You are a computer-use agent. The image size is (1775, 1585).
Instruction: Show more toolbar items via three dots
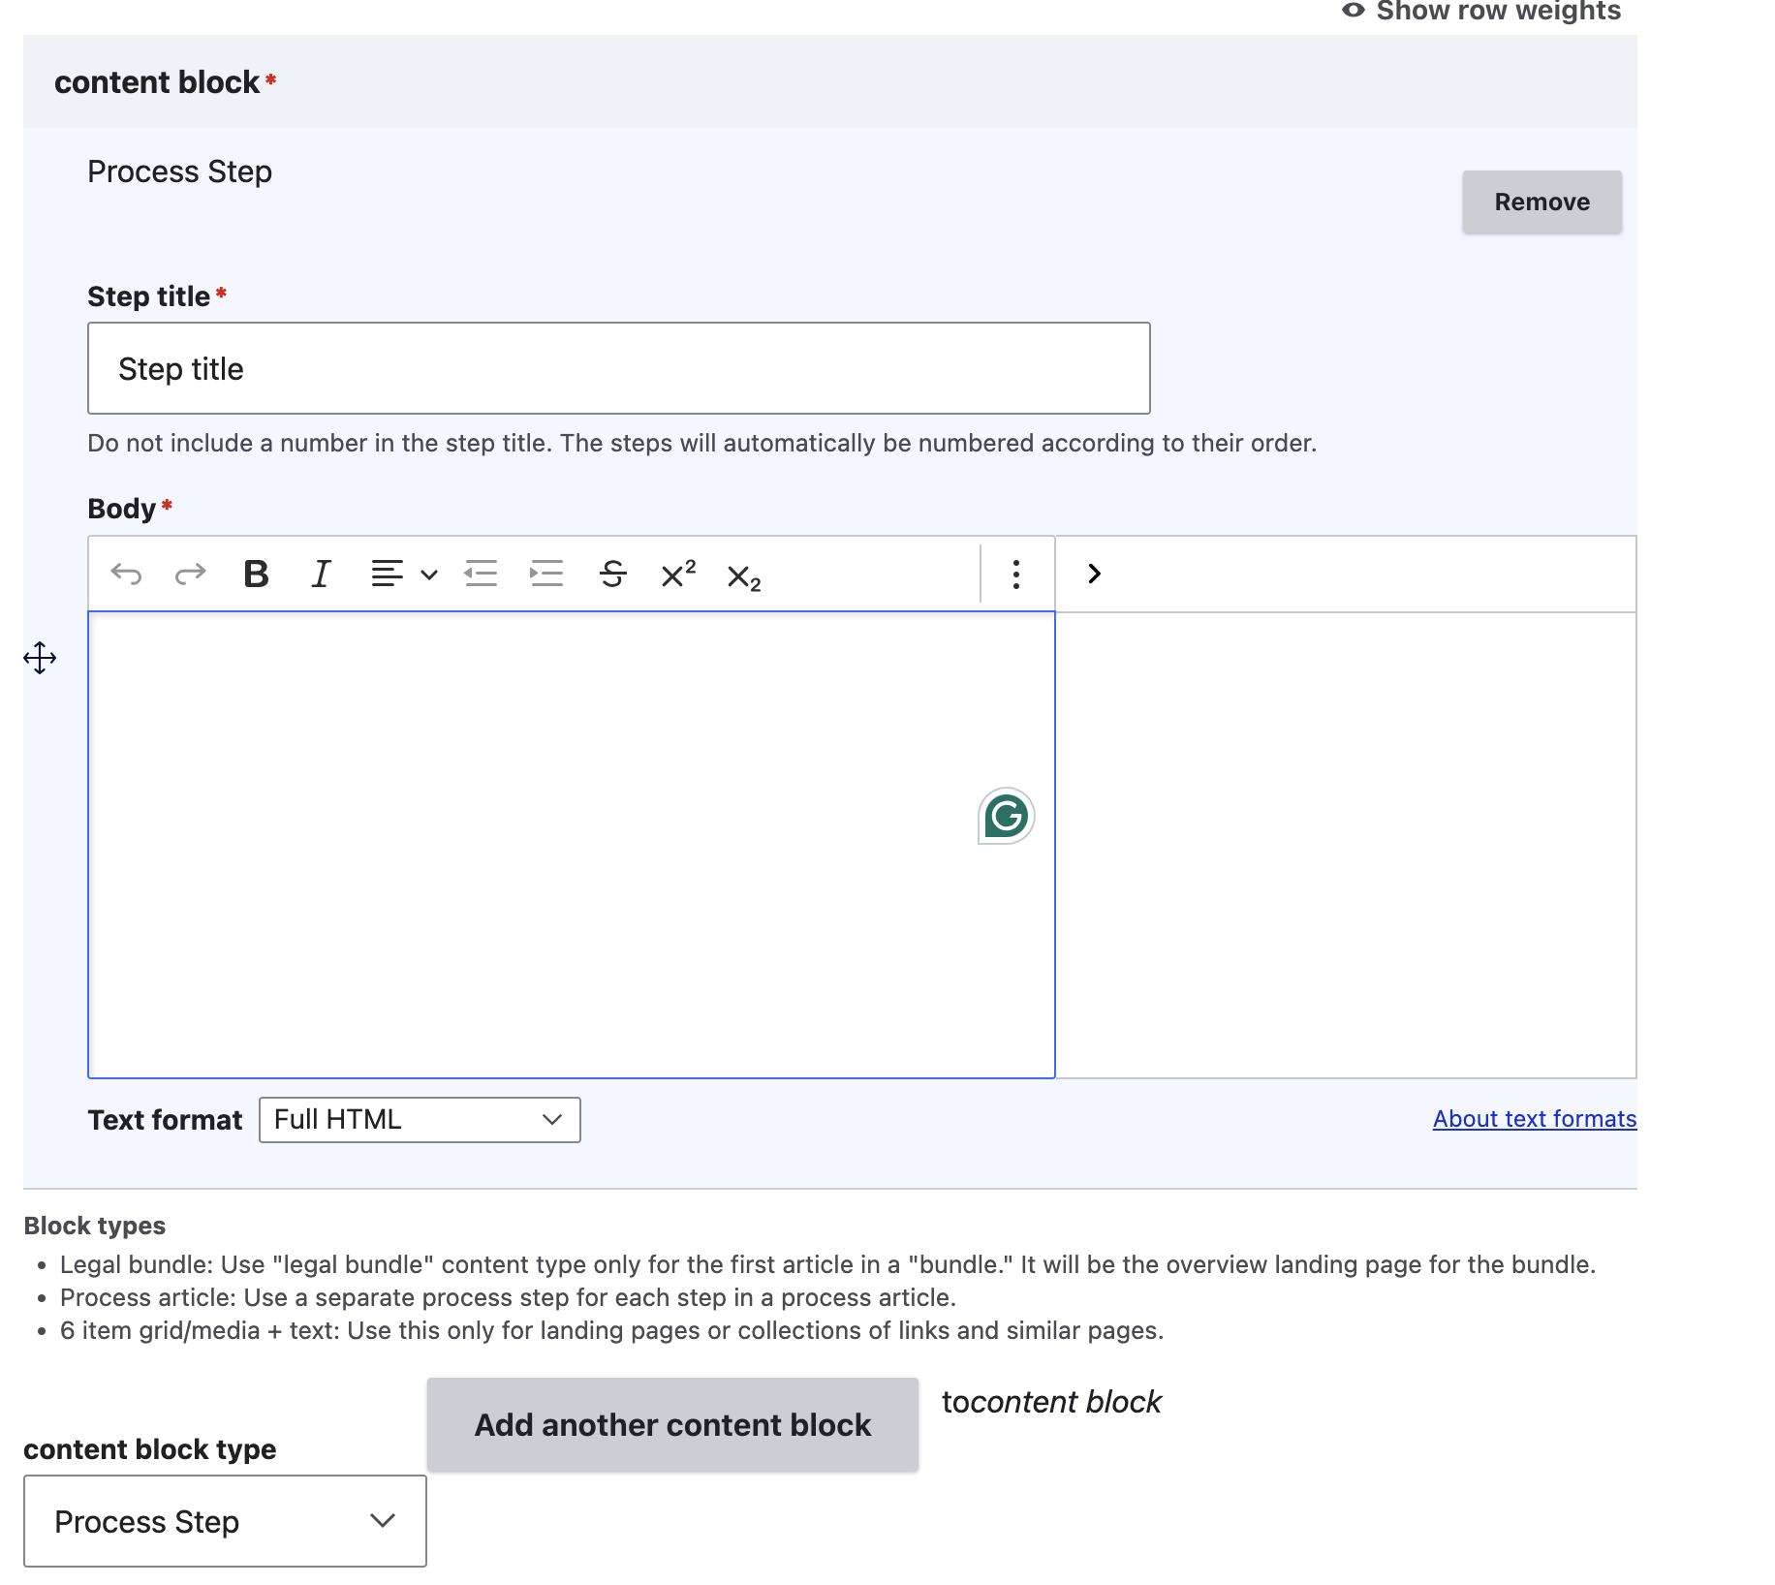[x=1015, y=575]
